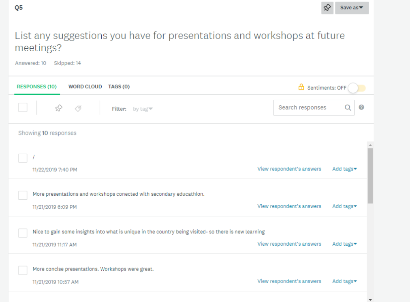Click the tag icon in the responses toolbar
410x302 pixels.
click(x=78, y=108)
